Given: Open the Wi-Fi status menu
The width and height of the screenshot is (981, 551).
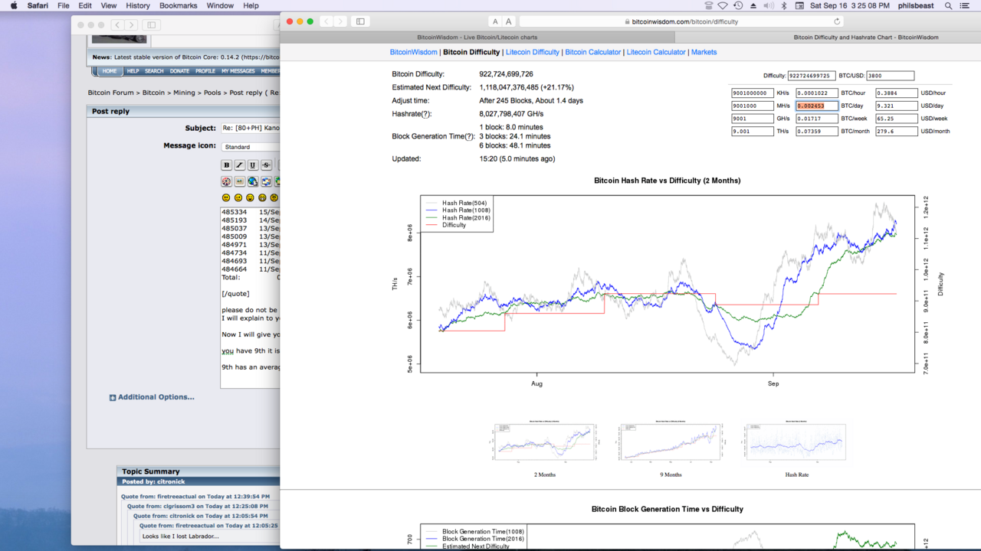Looking at the screenshot, I should coord(722,5).
